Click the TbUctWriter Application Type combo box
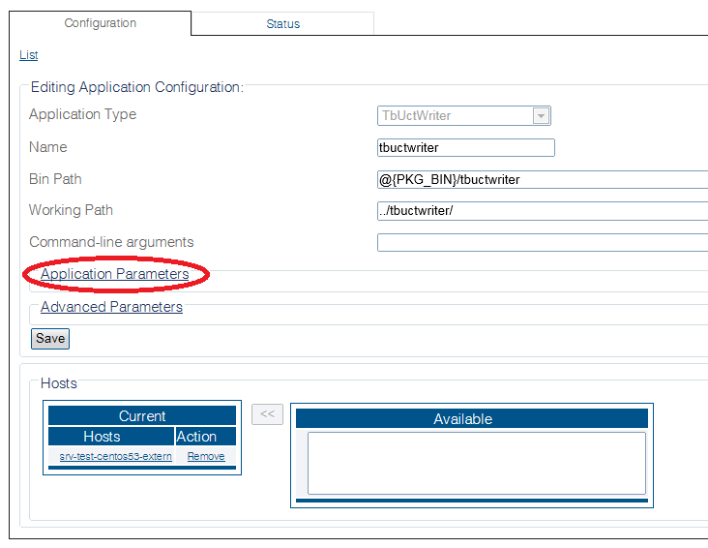The height and width of the screenshot is (548, 708). [455, 116]
